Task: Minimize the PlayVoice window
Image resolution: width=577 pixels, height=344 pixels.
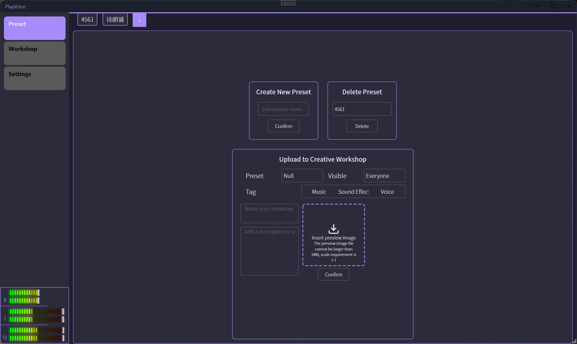Action: pyautogui.click(x=537, y=6)
